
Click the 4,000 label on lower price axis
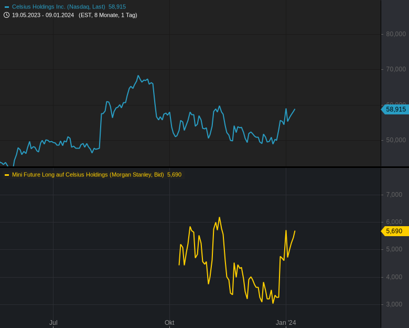click(394, 277)
